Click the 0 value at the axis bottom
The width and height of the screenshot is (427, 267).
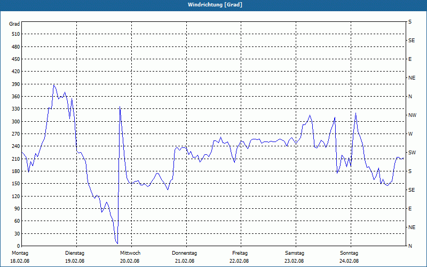(x=19, y=246)
